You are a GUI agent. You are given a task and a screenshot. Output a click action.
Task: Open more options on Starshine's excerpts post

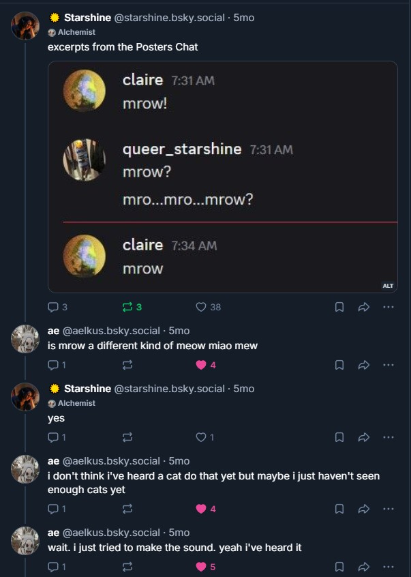[389, 308]
